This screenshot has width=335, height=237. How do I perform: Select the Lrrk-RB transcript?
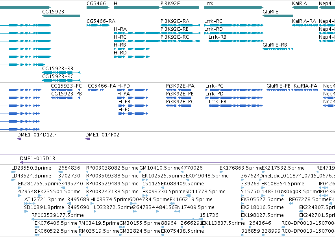(x=236, y=41)
